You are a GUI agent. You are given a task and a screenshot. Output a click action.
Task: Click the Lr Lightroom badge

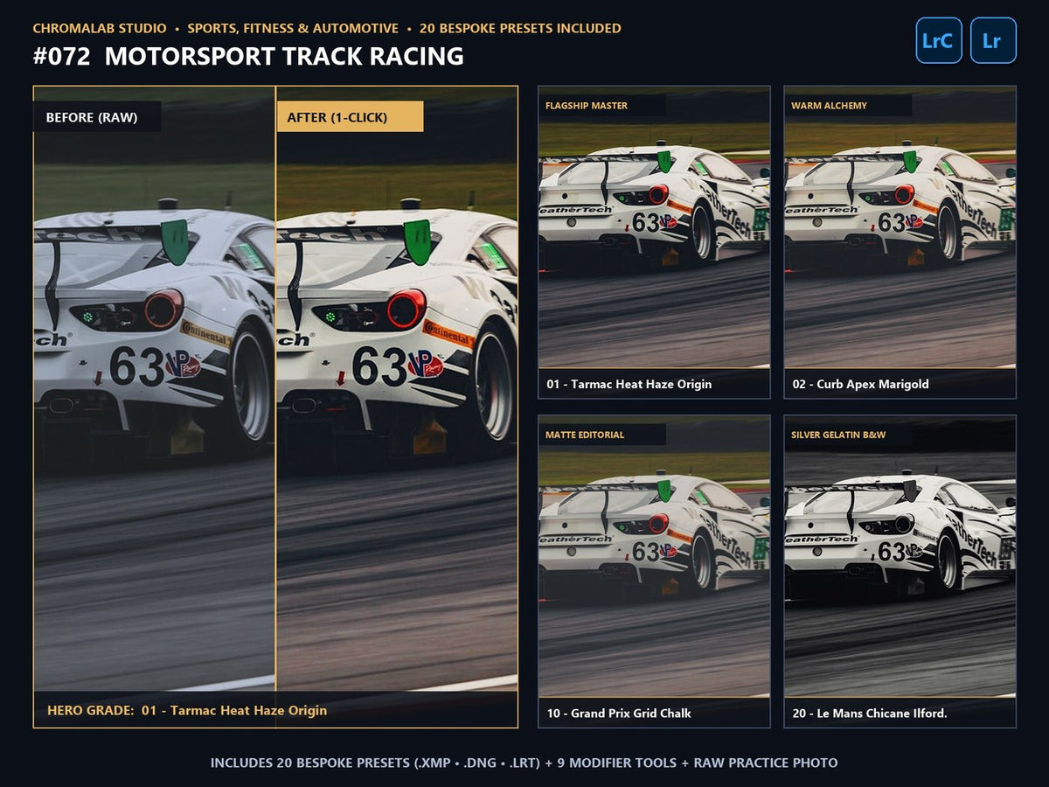(x=993, y=40)
